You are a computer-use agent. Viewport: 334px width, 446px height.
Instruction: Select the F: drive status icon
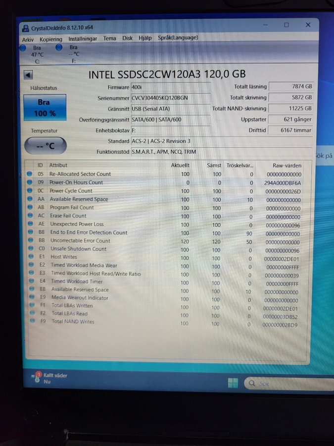[59, 48]
